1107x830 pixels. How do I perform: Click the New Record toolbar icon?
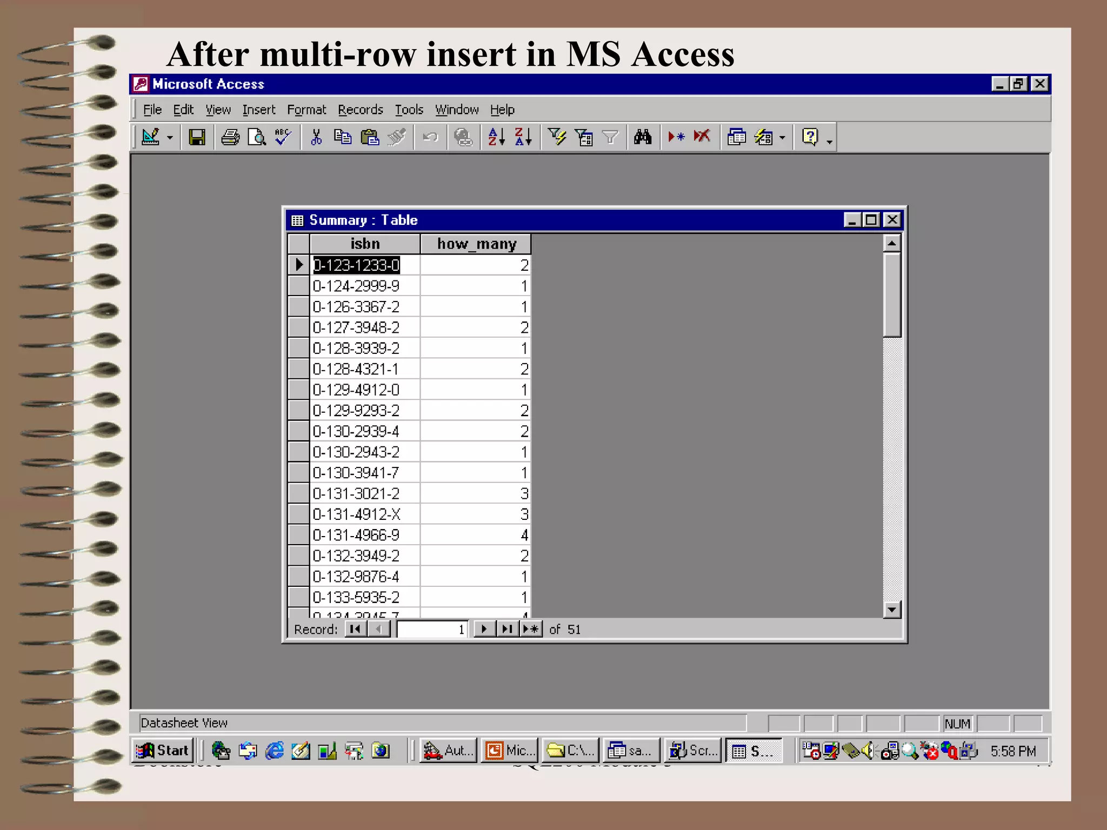click(676, 137)
